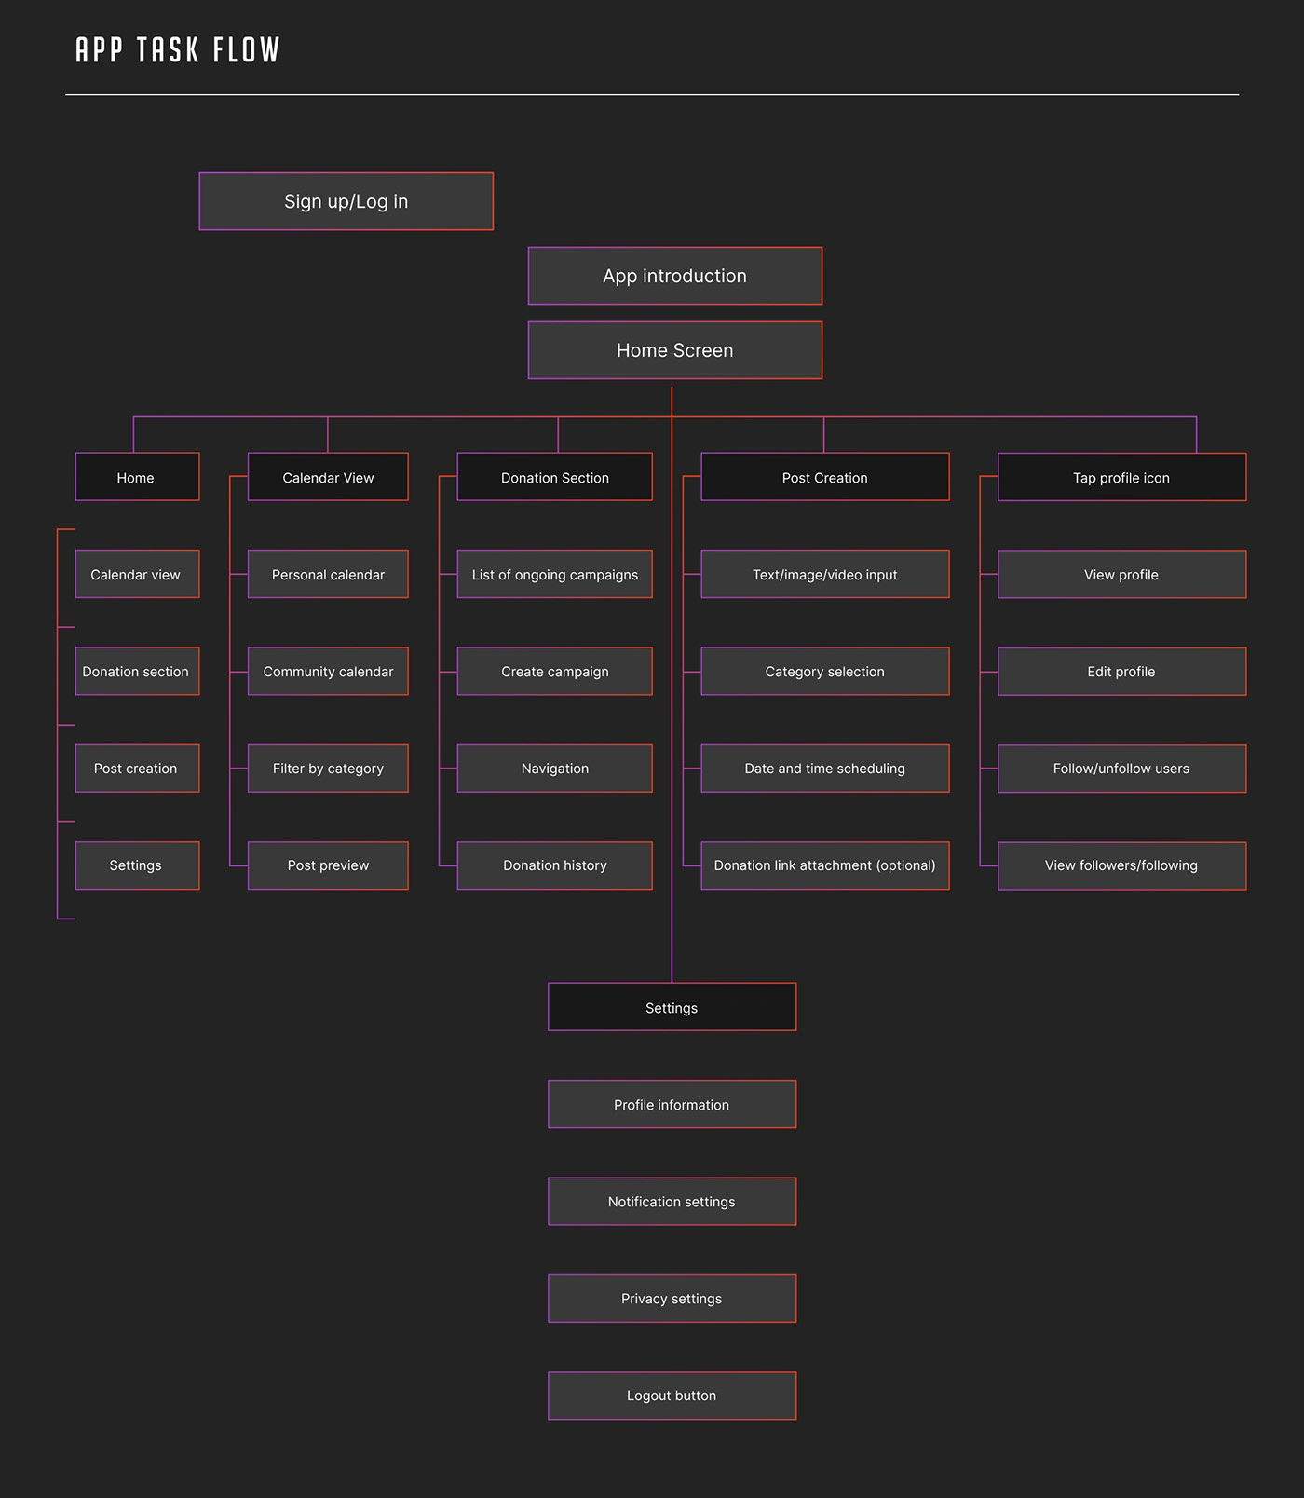Click the Personal calendar box
The width and height of the screenshot is (1304, 1498).
pyautogui.click(x=328, y=574)
